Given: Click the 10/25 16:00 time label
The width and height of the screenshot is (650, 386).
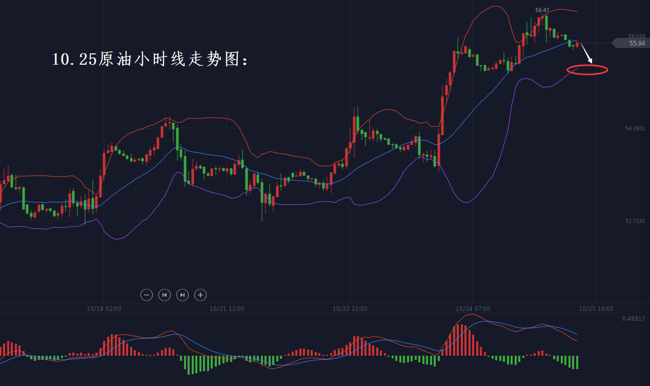Looking at the screenshot, I should point(596,309).
